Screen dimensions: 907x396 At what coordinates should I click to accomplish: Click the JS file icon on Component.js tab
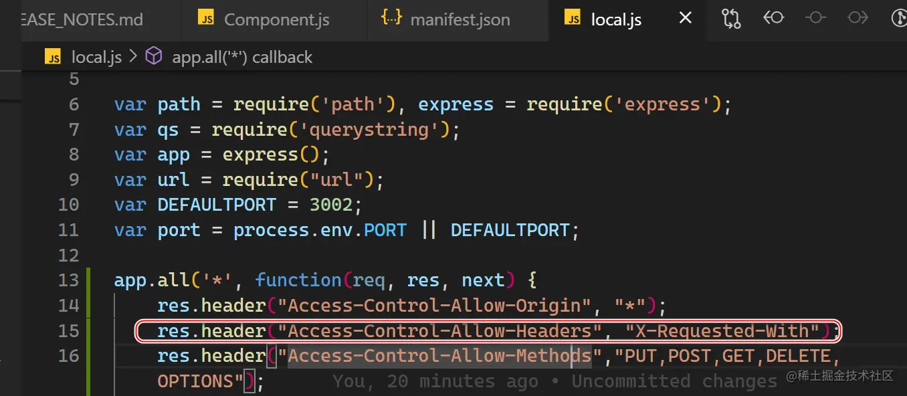pyautogui.click(x=206, y=18)
